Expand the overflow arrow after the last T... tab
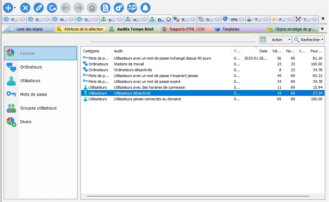 coord(323,19)
